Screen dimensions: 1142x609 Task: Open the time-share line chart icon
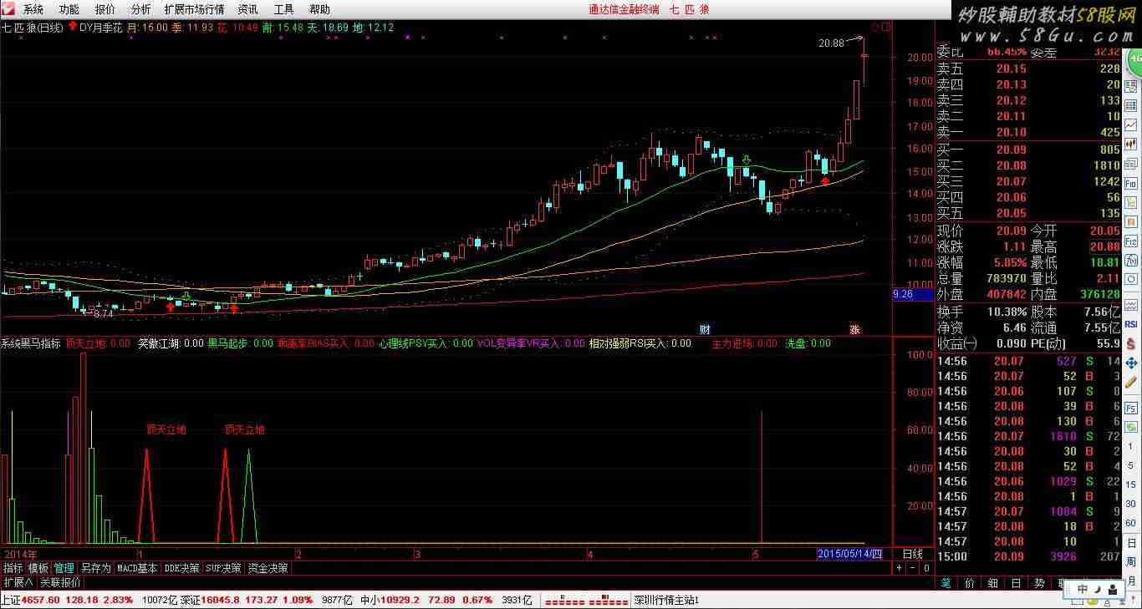click(x=1131, y=124)
